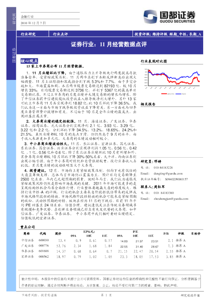The height and width of the screenshot is (303, 214).
Task: Select the '金融行业' header text
Action: point(27,17)
